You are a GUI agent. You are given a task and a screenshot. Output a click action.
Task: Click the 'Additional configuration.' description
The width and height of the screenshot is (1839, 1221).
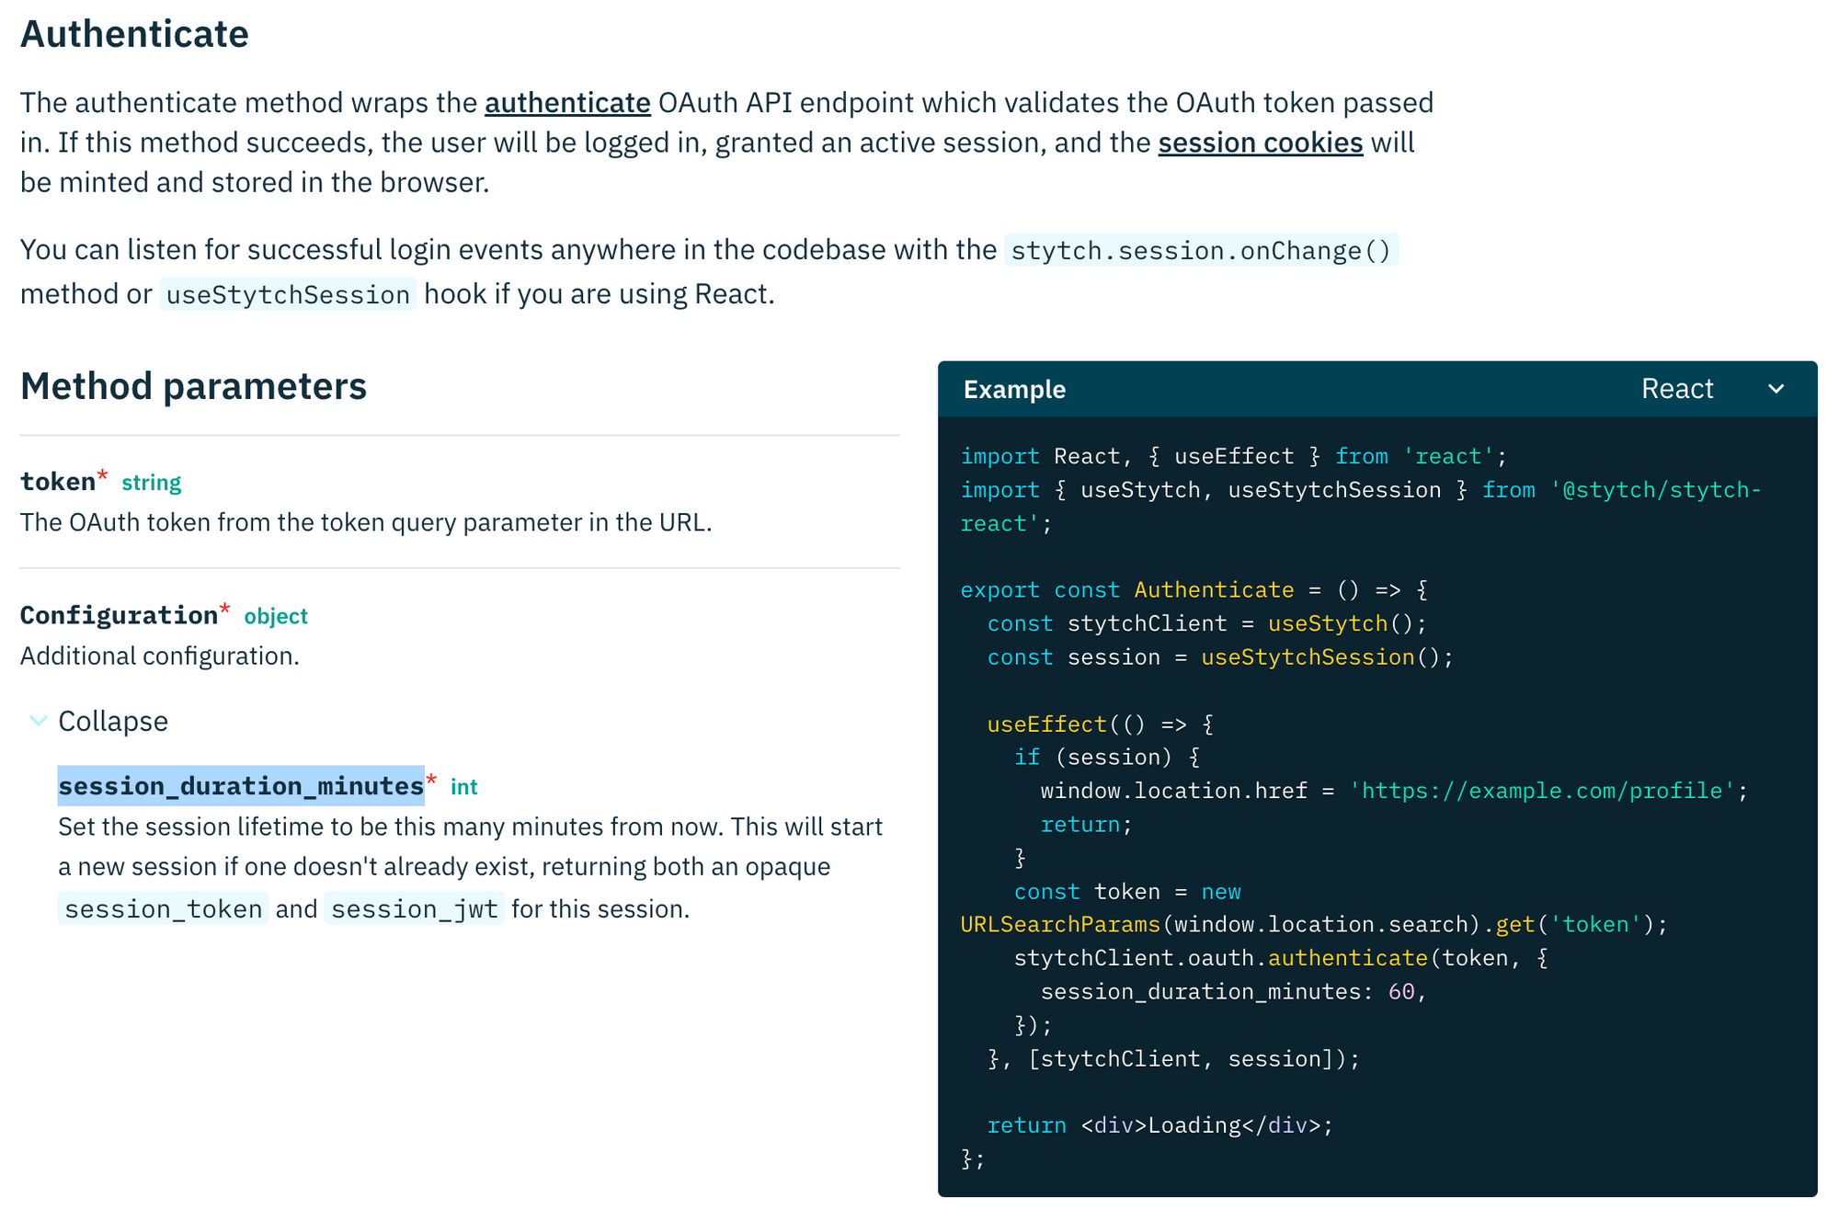pos(160,656)
